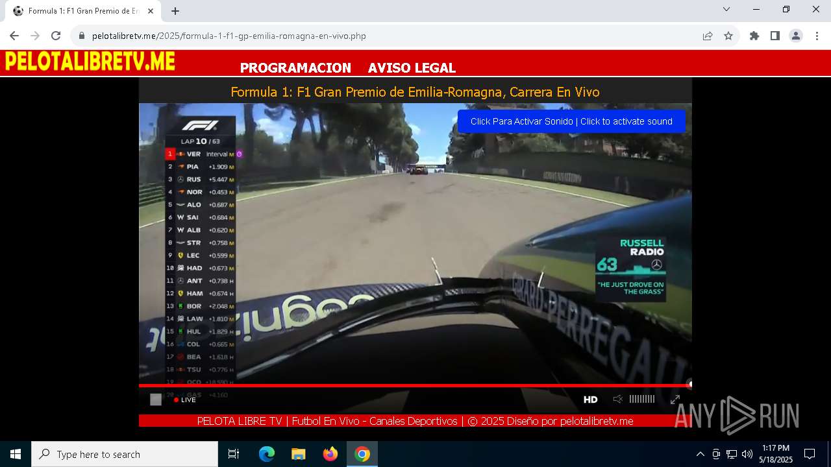Share this page icon in address bar
Viewport: 831px width, 467px height.
click(708, 36)
